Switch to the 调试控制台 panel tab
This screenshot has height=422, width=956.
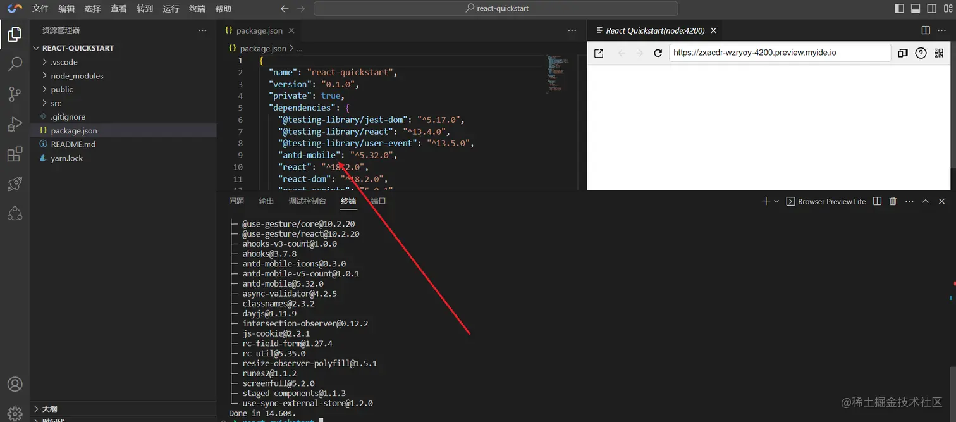tap(307, 201)
